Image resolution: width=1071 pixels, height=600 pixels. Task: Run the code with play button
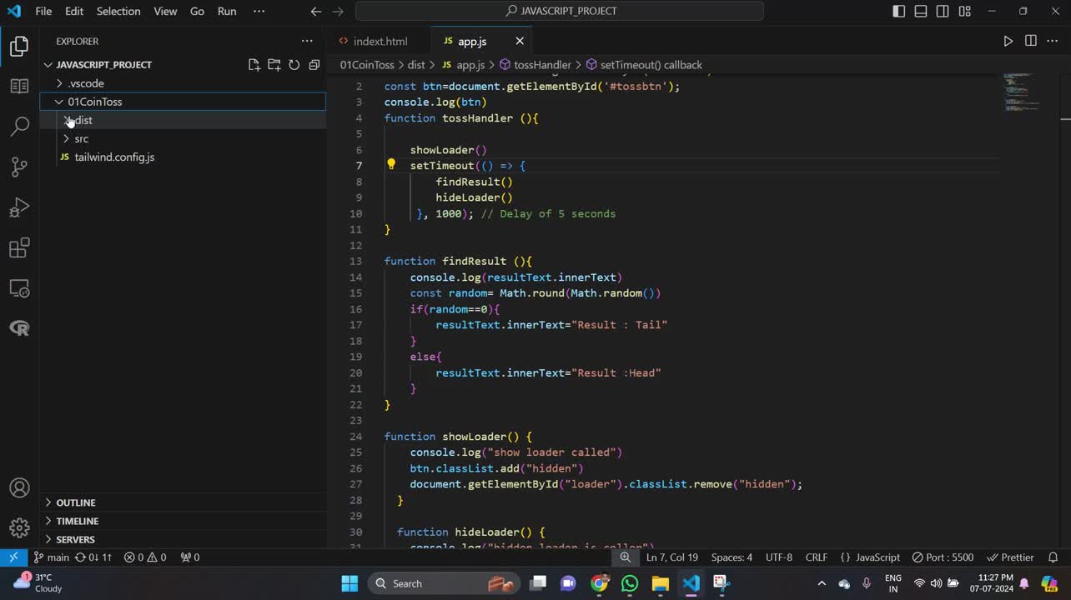(x=1008, y=41)
